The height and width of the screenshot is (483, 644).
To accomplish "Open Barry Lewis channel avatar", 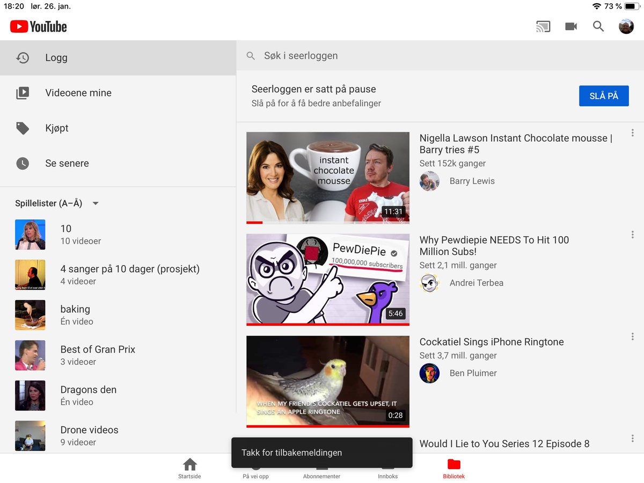I will (x=429, y=181).
